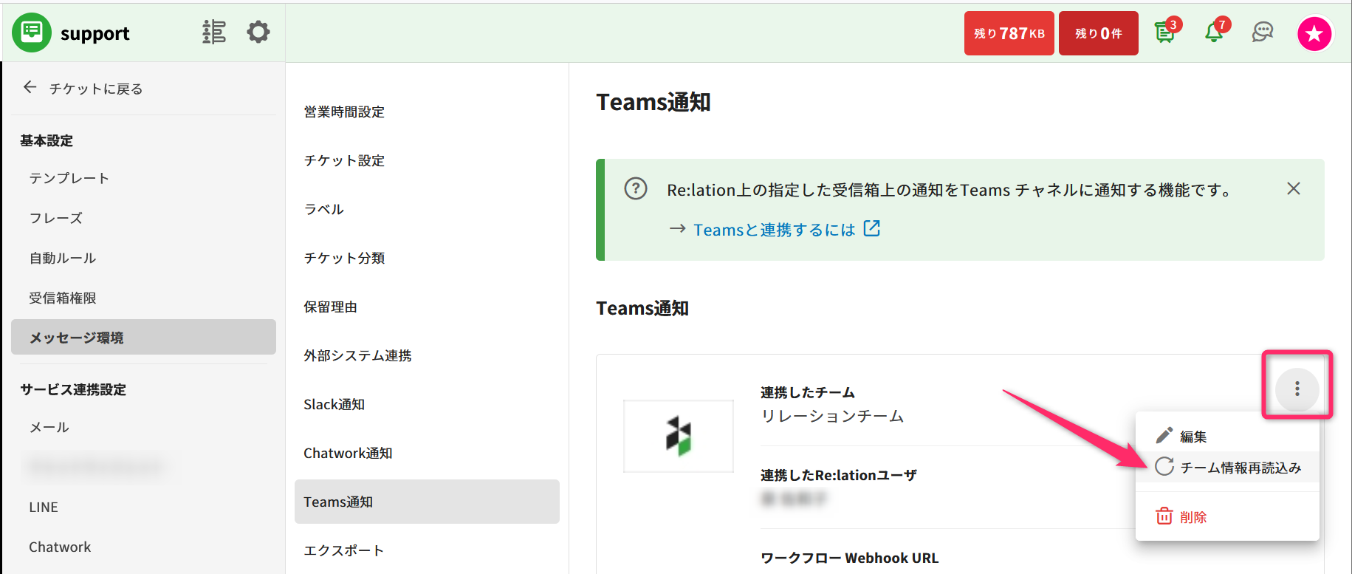The height and width of the screenshot is (574, 1352).
Task: Click the 残り0件 red button
Action: 1099,33
